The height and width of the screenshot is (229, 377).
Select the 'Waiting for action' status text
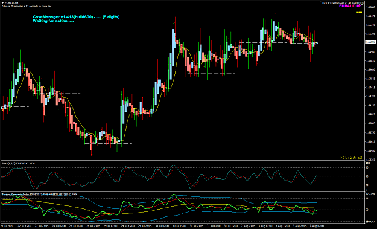click(53, 21)
